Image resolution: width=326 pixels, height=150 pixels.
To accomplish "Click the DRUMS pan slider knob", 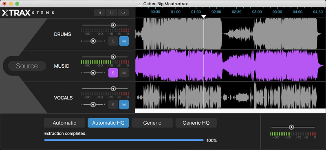I will point(93,41).
